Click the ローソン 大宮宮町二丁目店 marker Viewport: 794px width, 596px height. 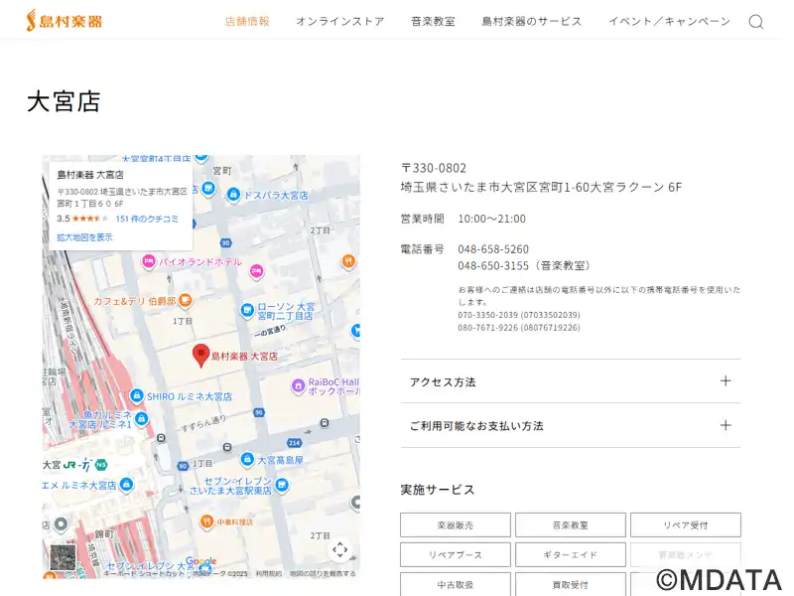coord(247,311)
